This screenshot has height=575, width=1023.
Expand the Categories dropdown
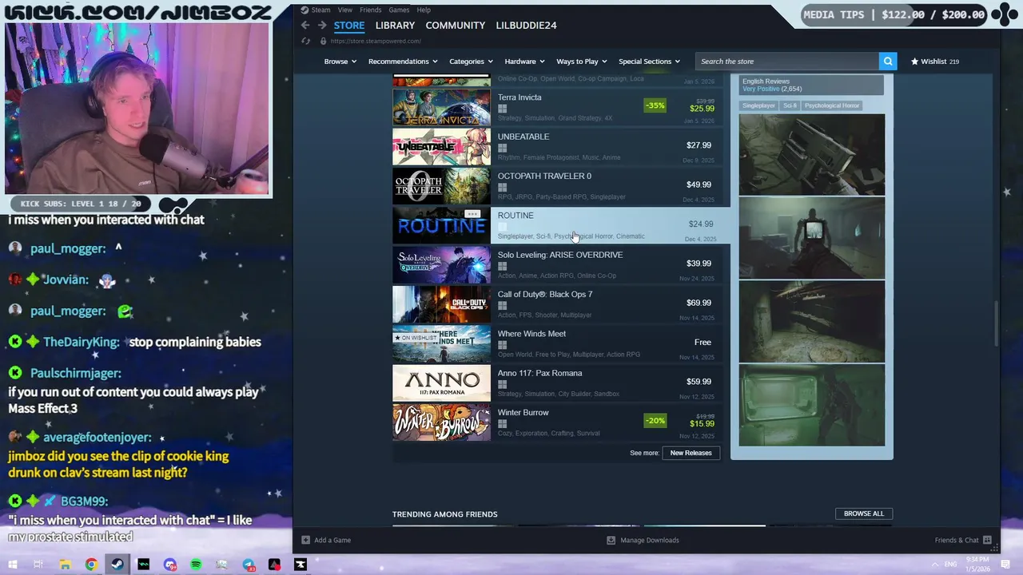471,61
